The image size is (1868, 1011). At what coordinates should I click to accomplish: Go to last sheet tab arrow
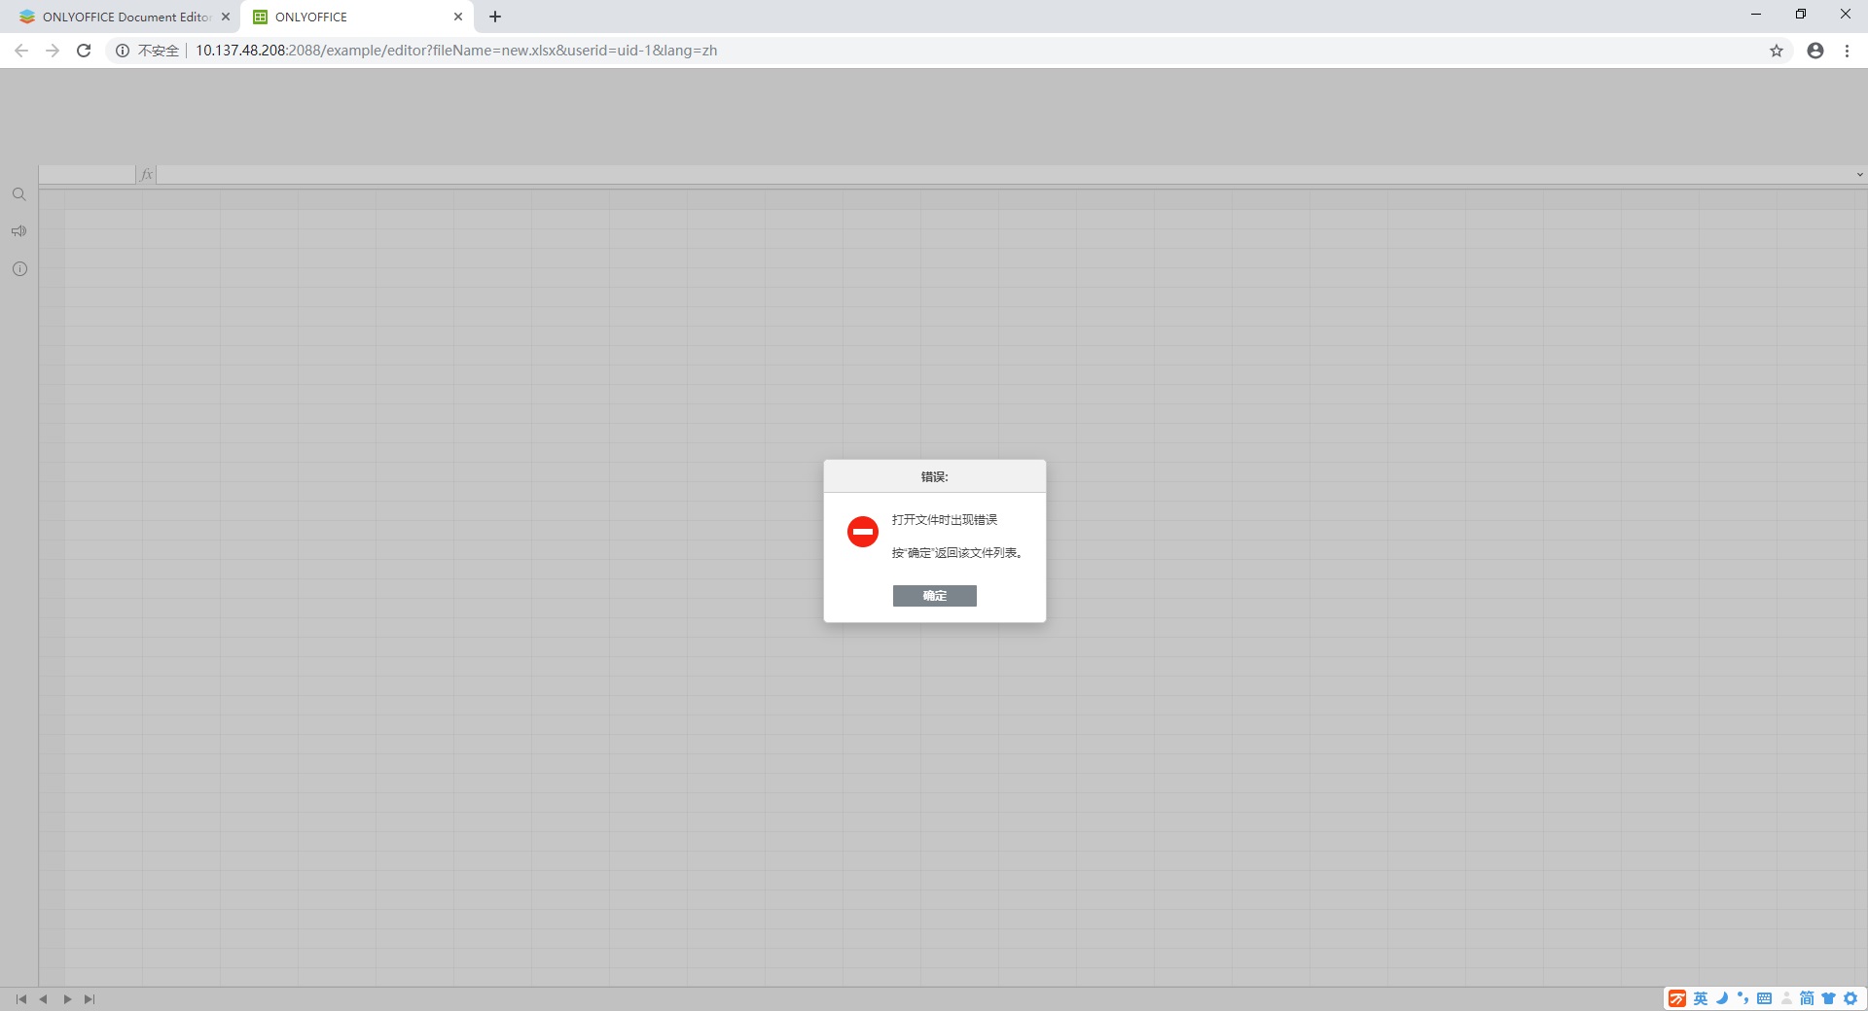(x=90, y=999)
